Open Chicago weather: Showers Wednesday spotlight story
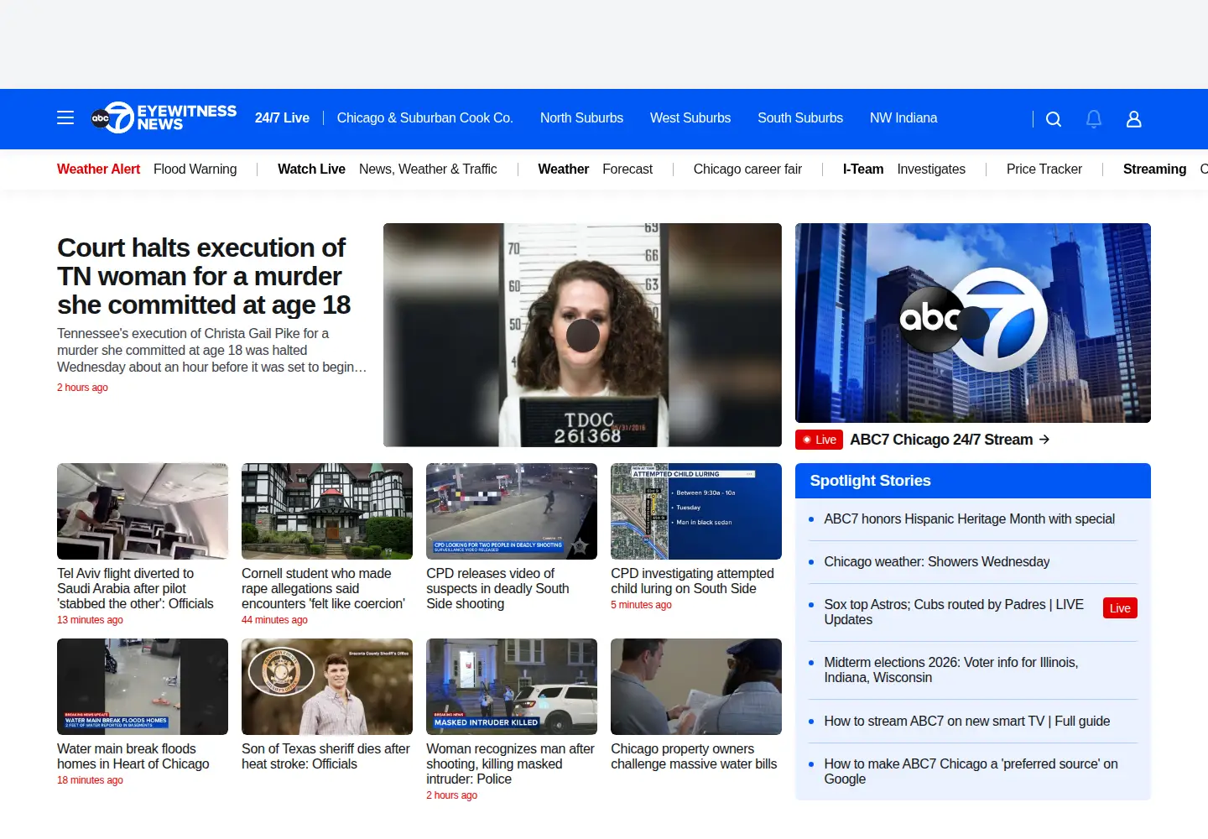Viewport: 1208px width, 839px height. (x=936, y=562)
